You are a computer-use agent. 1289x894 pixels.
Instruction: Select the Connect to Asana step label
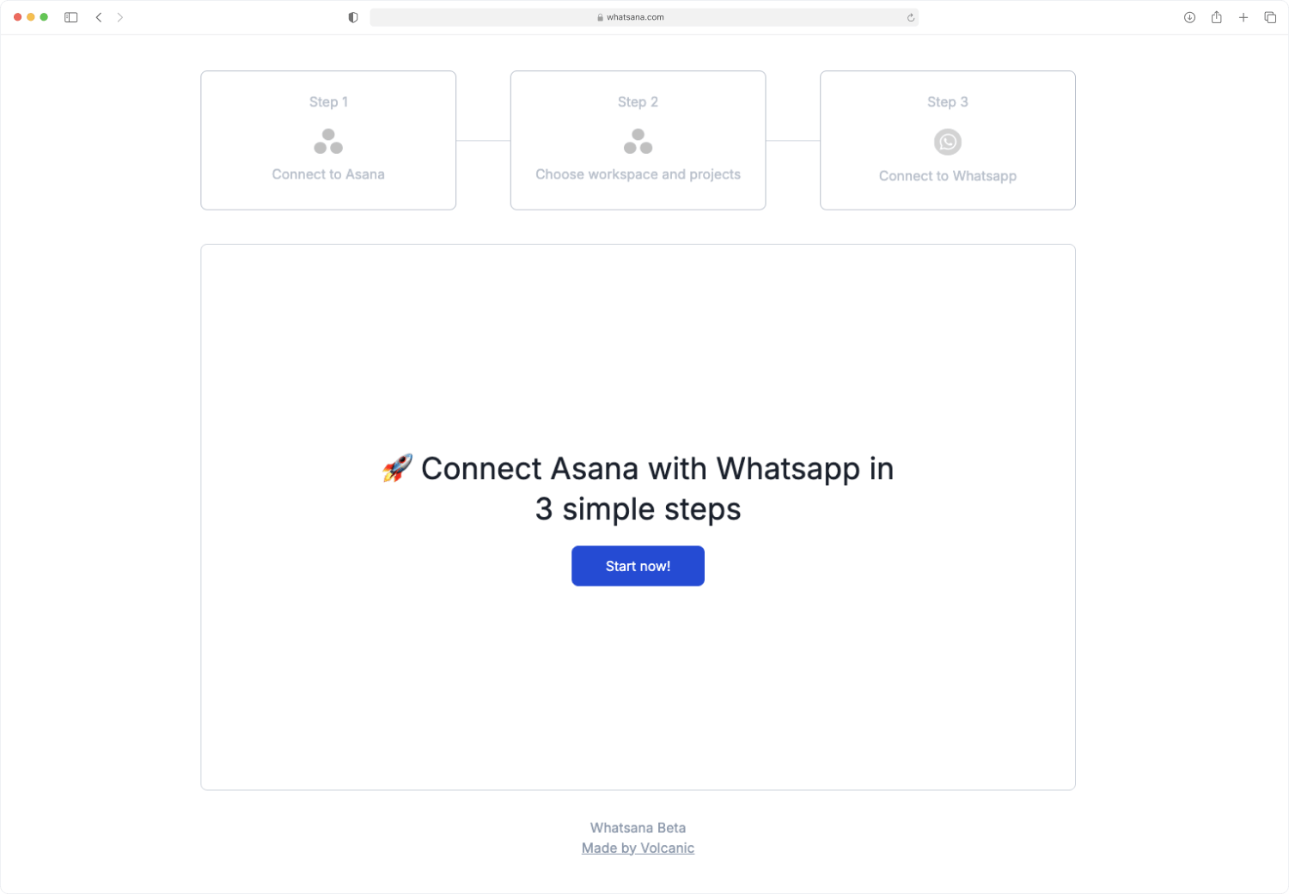pos(328,174)
